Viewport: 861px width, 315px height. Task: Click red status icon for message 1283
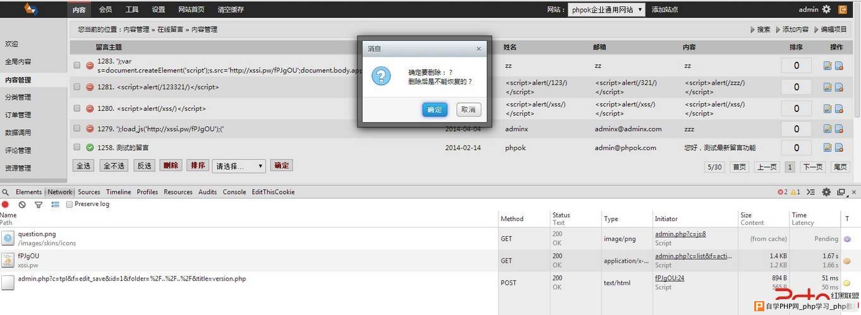pyautogui.click(x=90, y=65)
